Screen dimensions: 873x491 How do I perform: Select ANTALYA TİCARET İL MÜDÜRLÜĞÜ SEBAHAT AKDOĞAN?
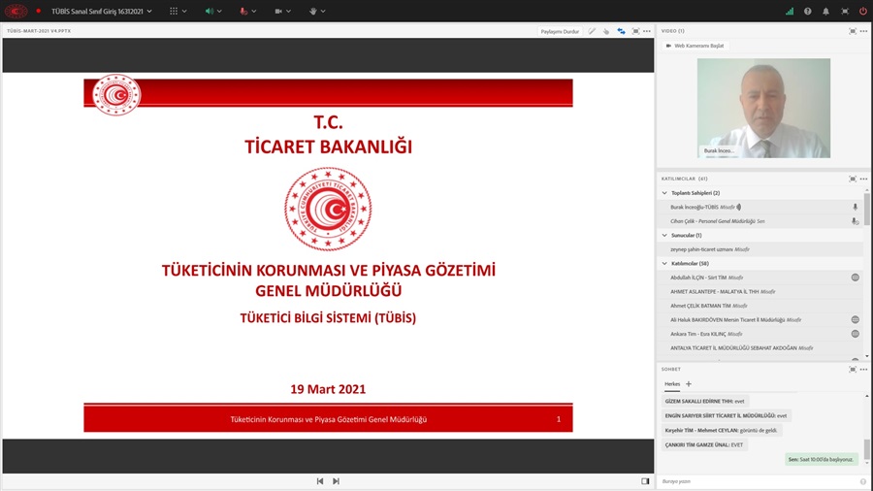[760, 348]
